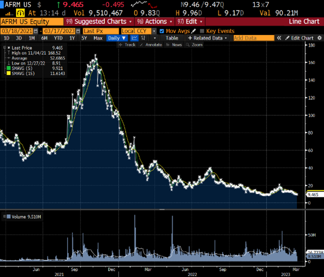Click the intraday sparkline mini chart
The height and width of the screenshot is (277, 324).
tap(144, 4)
